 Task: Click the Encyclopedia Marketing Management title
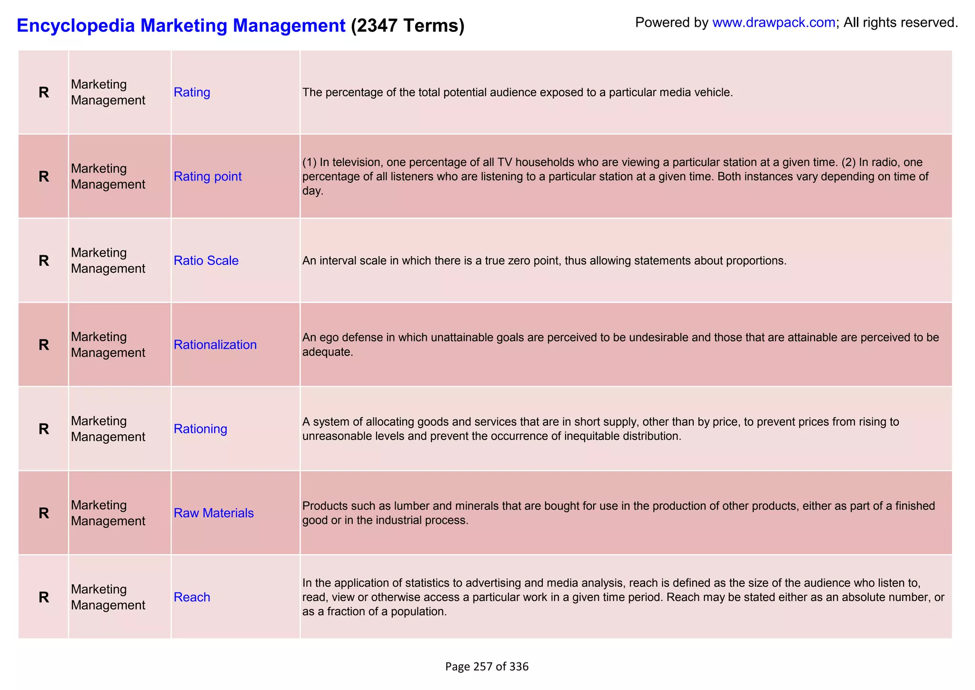(181, 25)
